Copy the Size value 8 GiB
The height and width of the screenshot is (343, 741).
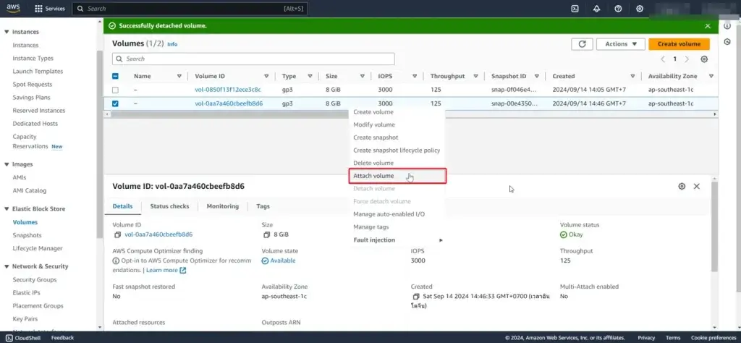pyautogui.click(x=266, y=234)
